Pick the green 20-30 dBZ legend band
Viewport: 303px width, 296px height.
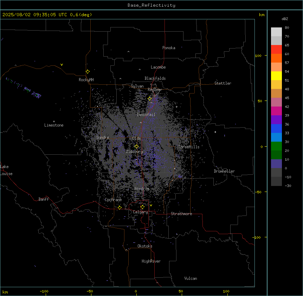tap(276, 146)
